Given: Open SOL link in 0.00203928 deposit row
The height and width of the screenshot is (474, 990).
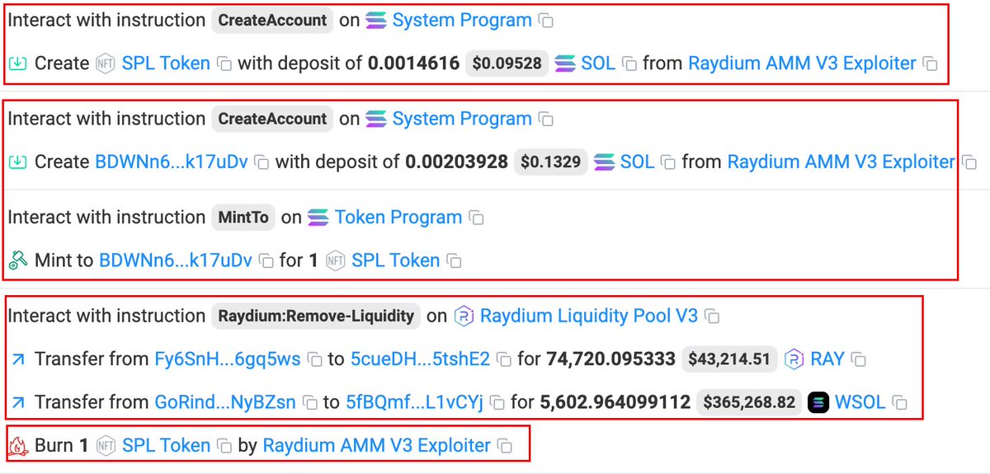Looking at the screenshot, I should click(x=637, y=162).
